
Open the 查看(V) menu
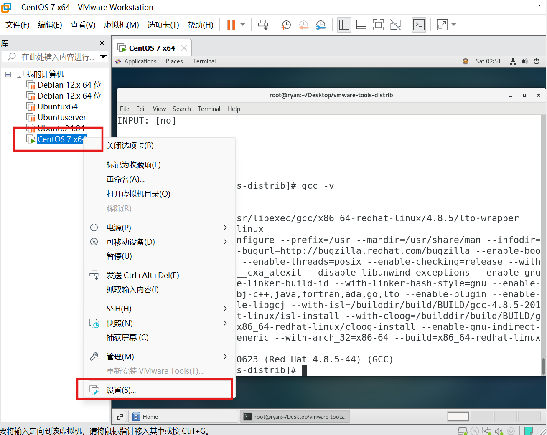(83, 25)
